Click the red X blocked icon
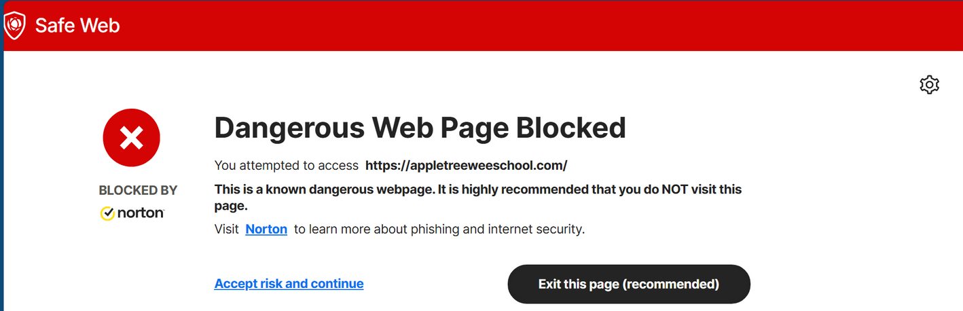 coord(131,139)
